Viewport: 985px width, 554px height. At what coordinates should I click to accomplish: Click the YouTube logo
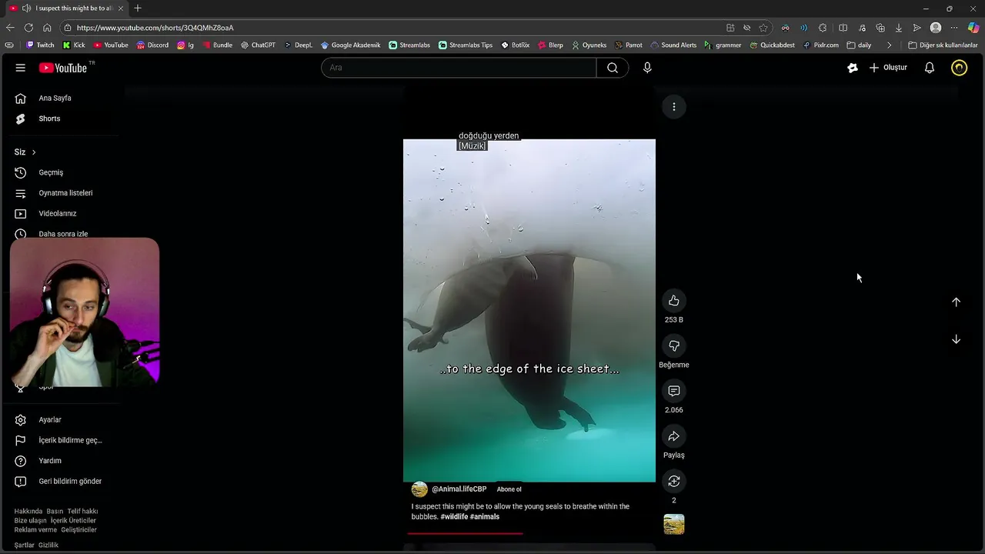coord(63,68)
